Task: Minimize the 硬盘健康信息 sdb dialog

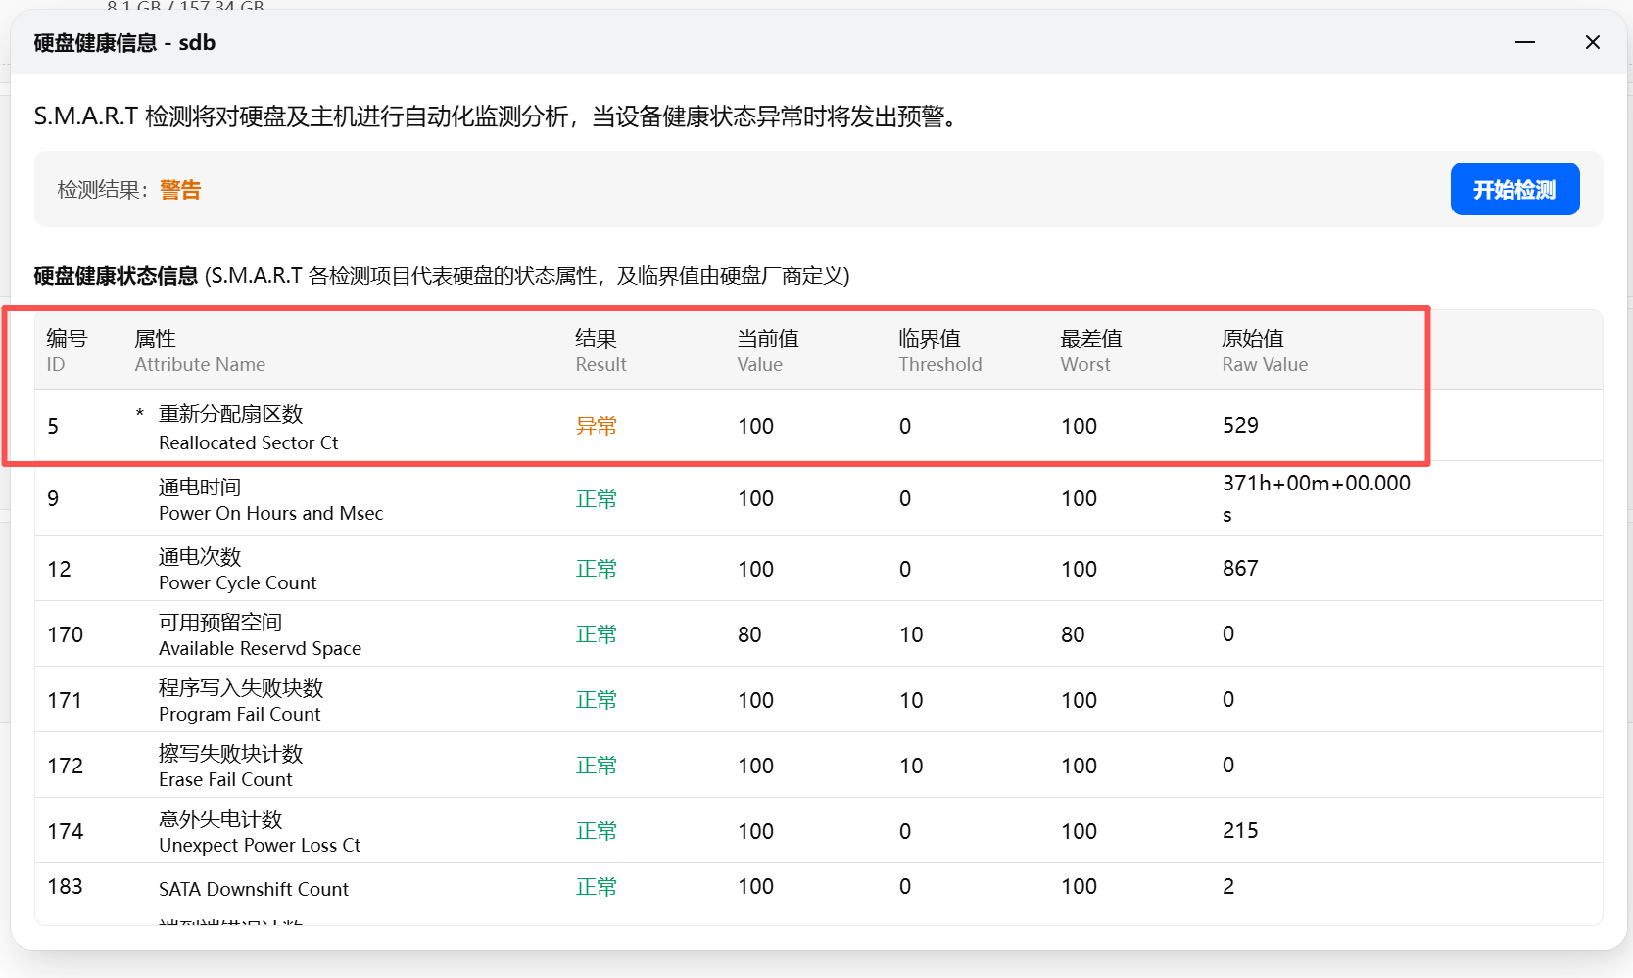Action: (x=1524, y=42)
